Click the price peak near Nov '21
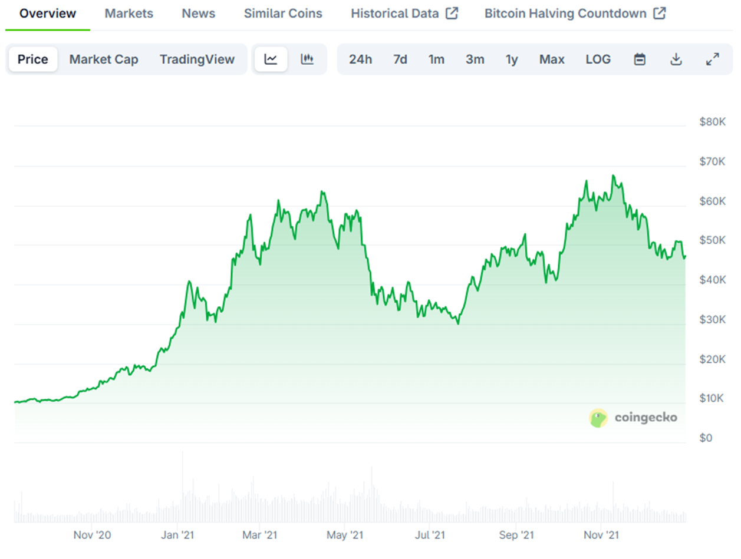 click(x=613, y=176)
